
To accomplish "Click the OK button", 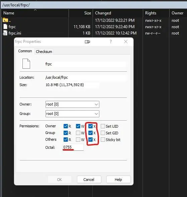I will tap(60, 180).
